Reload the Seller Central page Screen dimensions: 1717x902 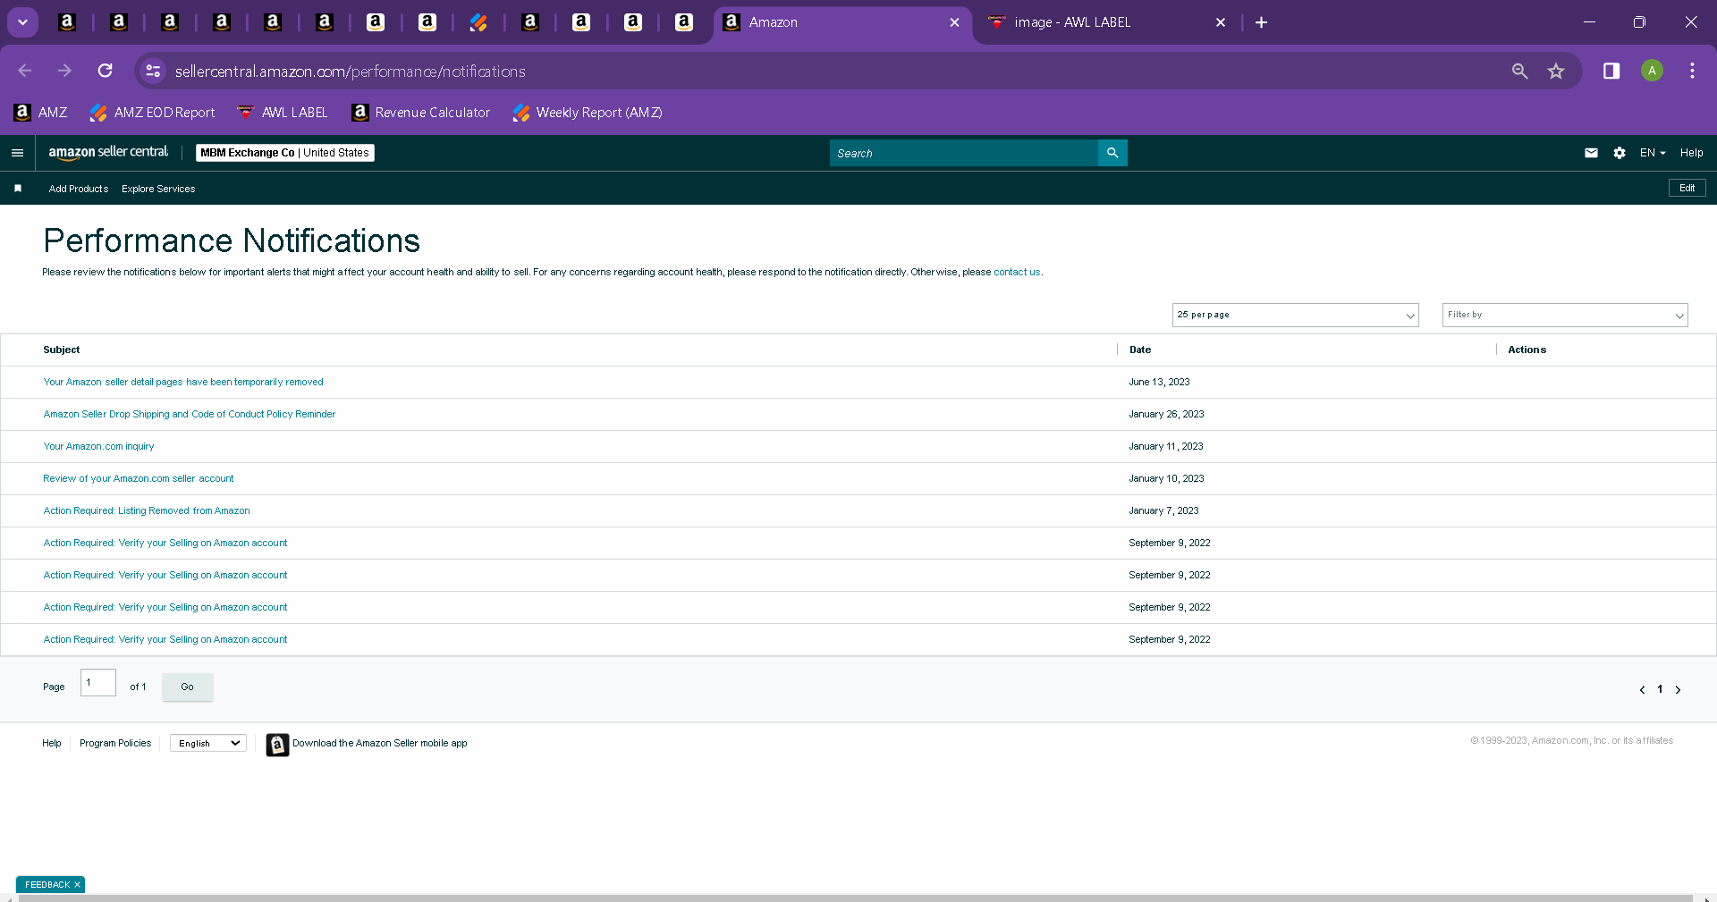106,71
